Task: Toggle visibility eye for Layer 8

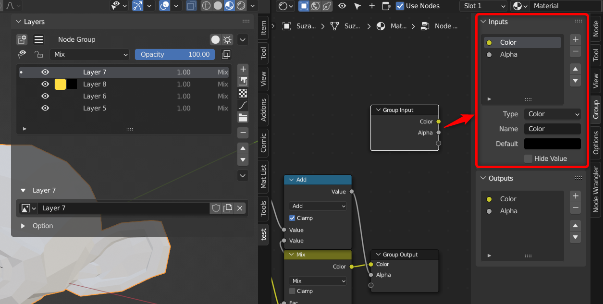Action: click(45, 84)
